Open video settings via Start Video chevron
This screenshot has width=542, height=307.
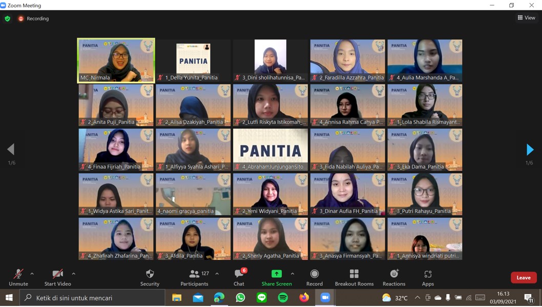coord(73,273)
